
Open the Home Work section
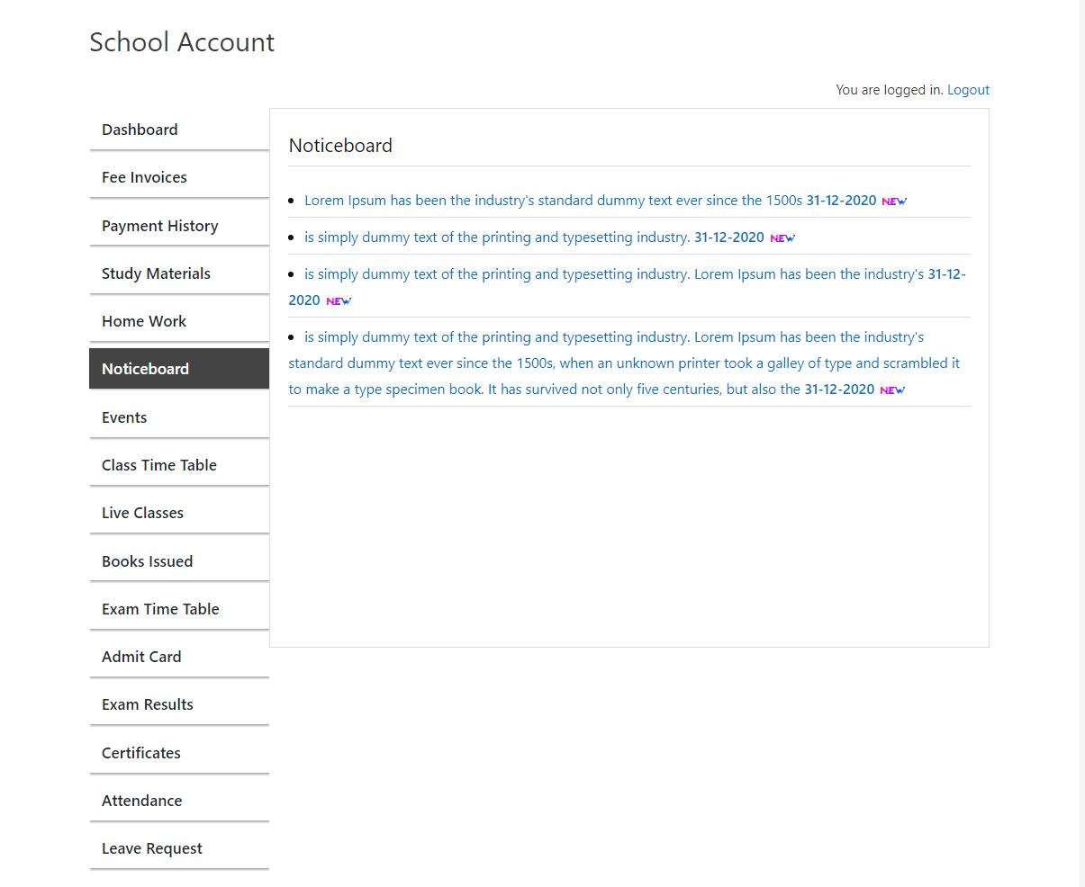click(144, 321)
